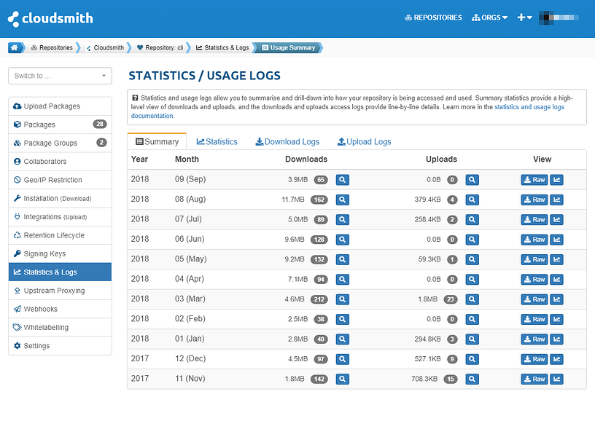Search uploads for 05 (May) 2018
The height and width of the screenshot is (437, 595).
[472, 259]
